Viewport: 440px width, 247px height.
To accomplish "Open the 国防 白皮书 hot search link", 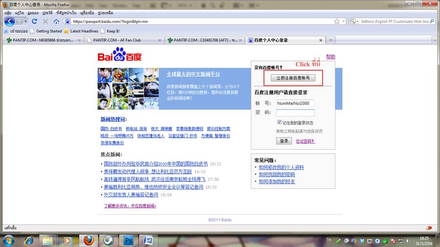I will point(111,129).
